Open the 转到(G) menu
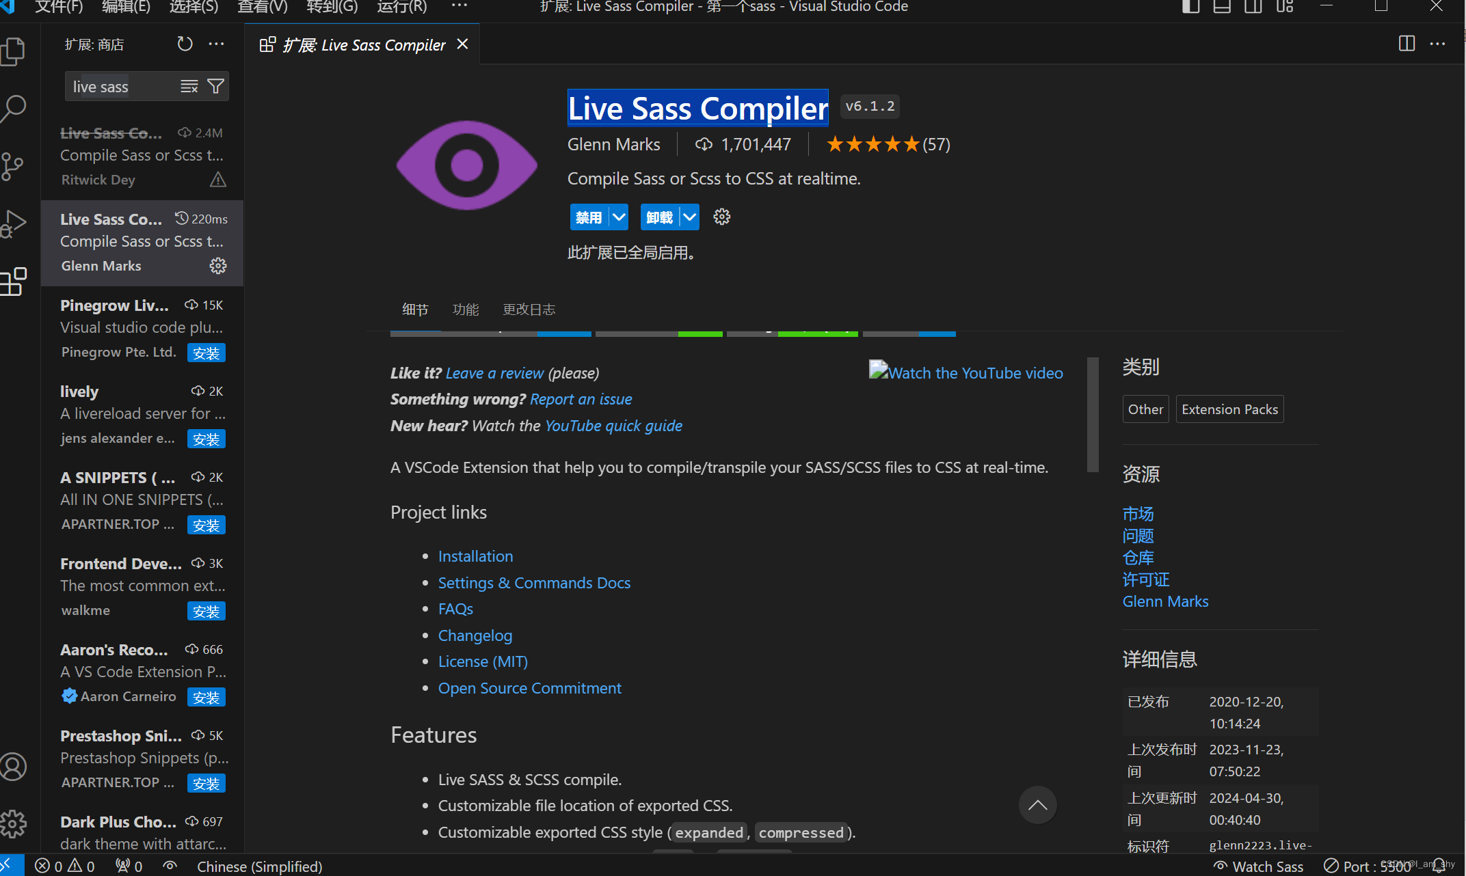The height and width of the screenshot is (876, 1466). [332, 7]
